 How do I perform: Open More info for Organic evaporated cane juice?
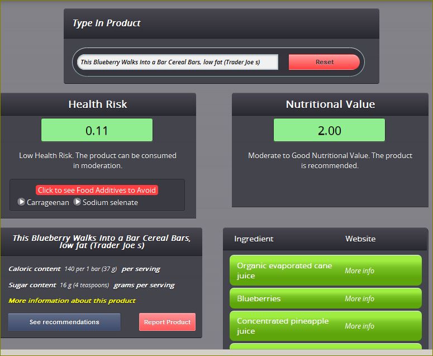[359, 270]
